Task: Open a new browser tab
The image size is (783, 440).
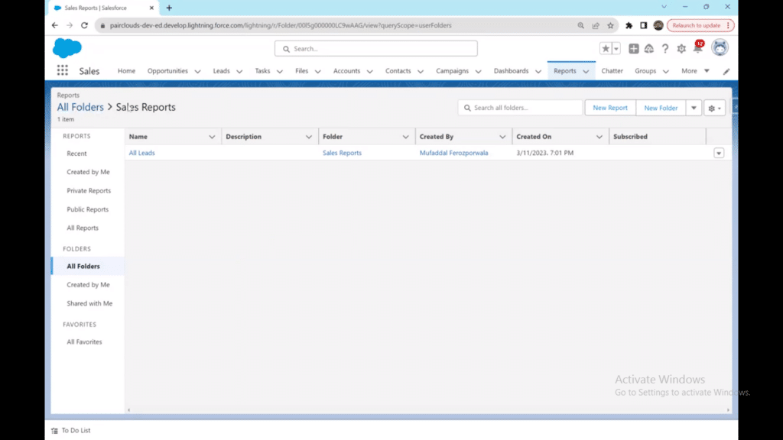Action: [x=169, y=8]
